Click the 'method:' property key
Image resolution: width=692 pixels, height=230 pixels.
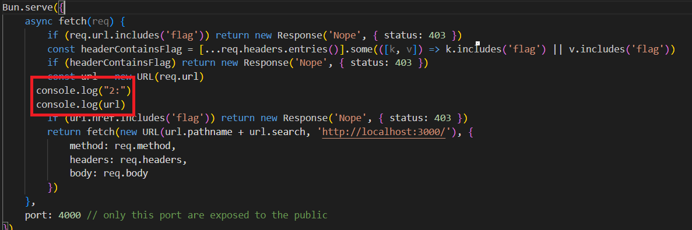point(89,146)
